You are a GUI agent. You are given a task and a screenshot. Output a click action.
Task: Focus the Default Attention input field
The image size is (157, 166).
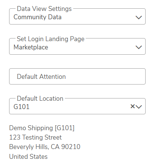click(77, 76)
